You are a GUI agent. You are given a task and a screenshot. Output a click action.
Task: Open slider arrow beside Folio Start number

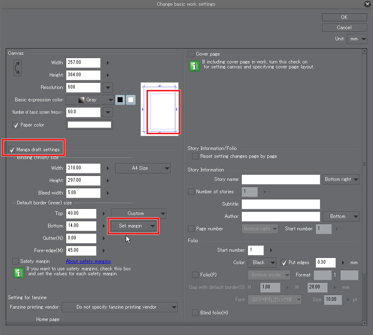(271, 250)
